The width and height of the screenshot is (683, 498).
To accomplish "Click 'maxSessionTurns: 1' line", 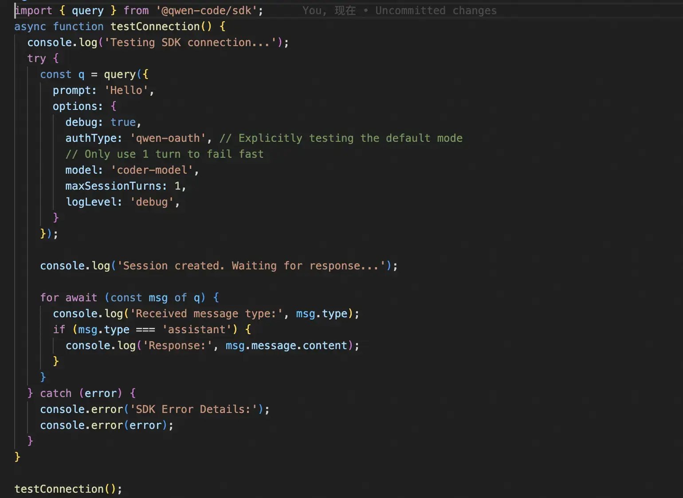I will [x=126, y=186].
